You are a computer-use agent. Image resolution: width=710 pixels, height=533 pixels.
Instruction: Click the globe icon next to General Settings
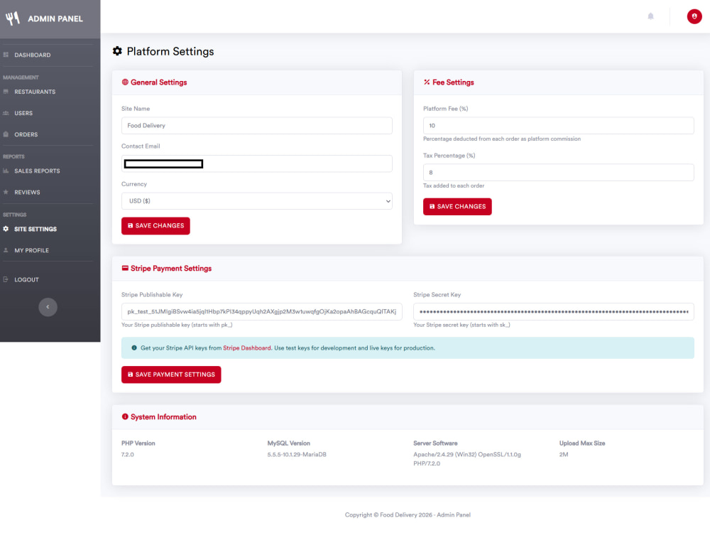(x=125, y=82)
